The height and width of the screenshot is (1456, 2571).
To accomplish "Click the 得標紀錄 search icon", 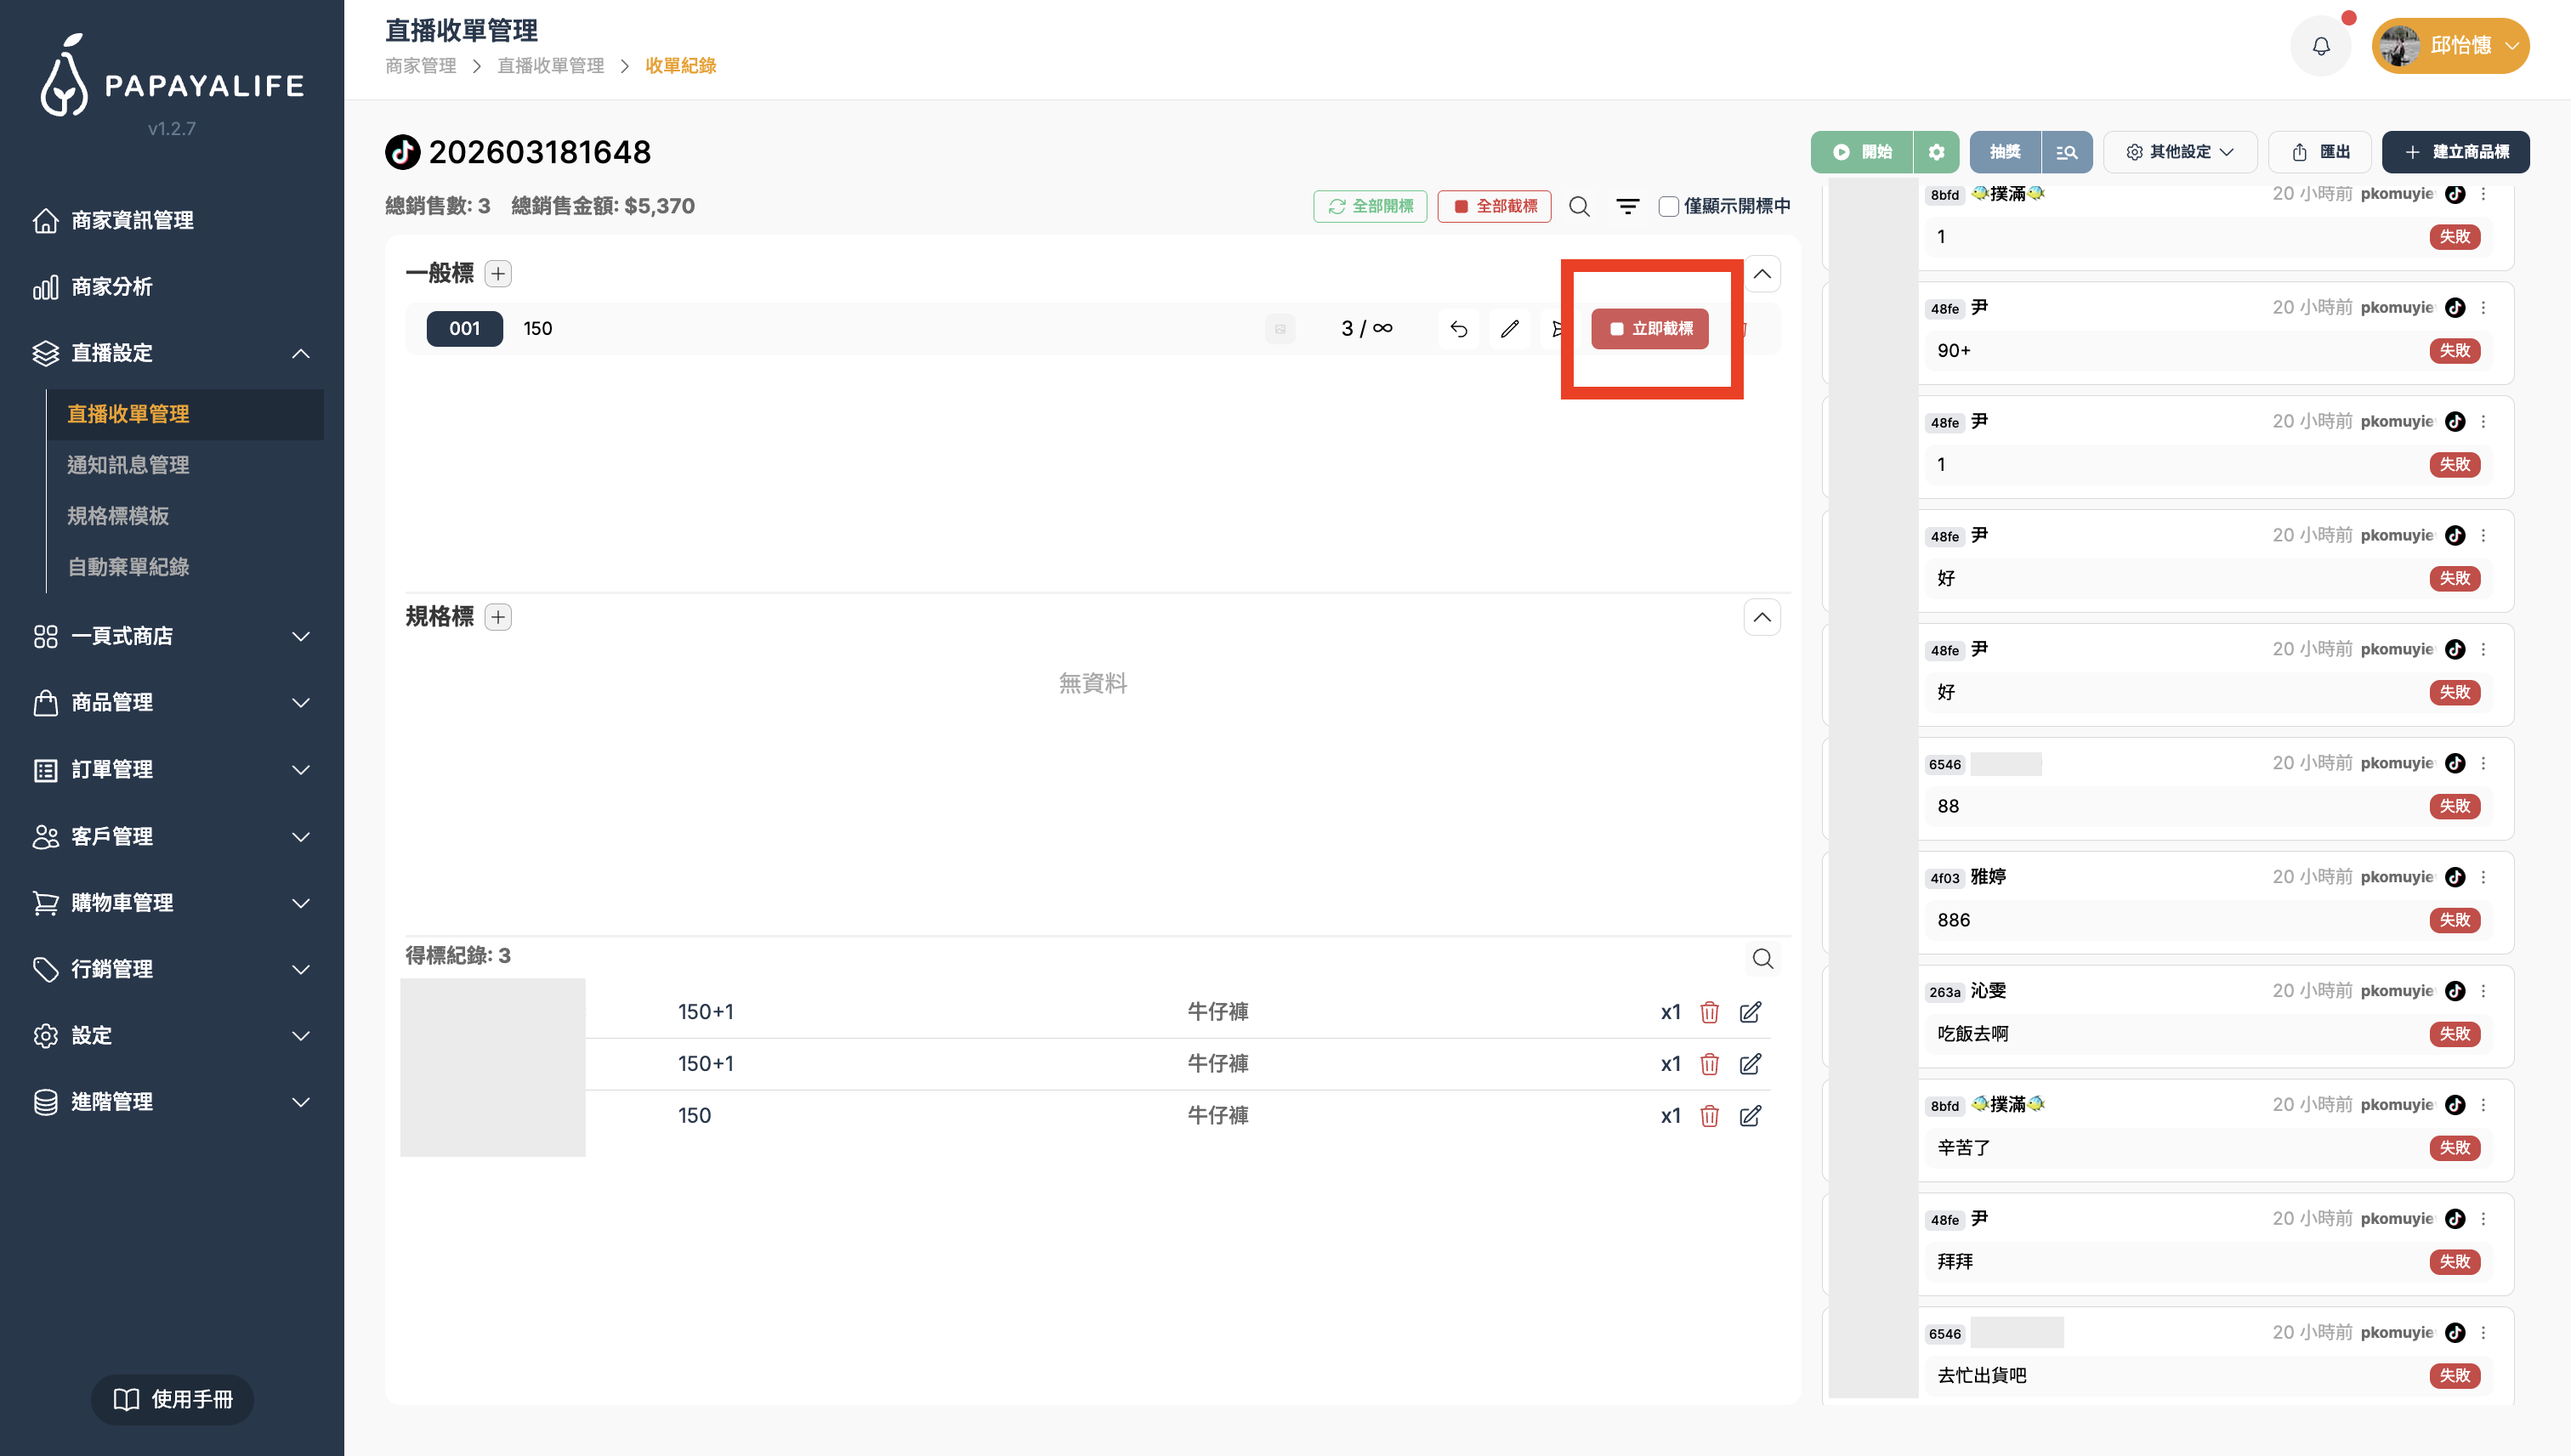I will pos(1762,959).
